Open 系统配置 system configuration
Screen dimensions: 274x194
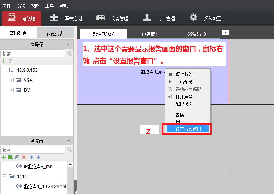click(x=205, y=18)
